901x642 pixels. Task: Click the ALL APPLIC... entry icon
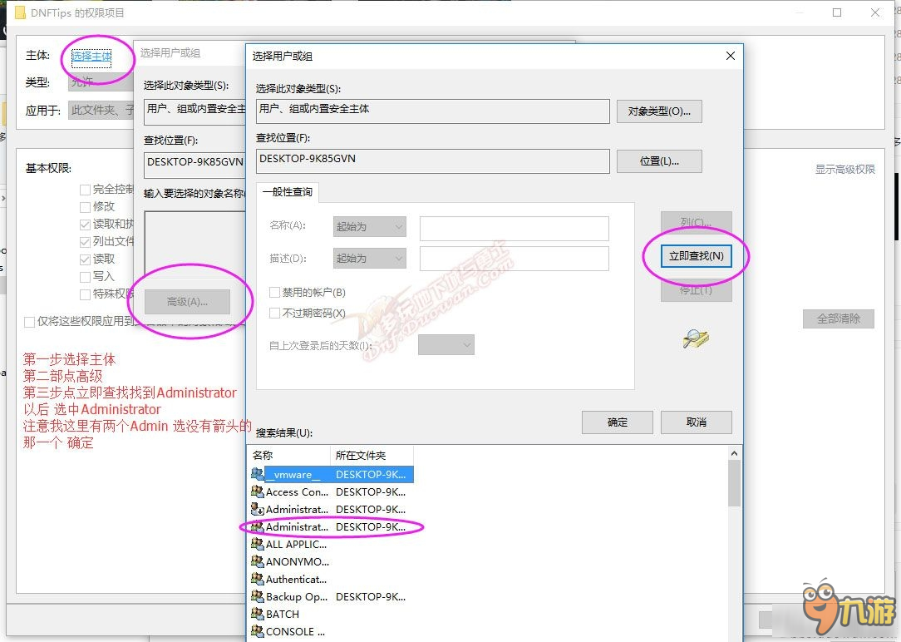258,544
